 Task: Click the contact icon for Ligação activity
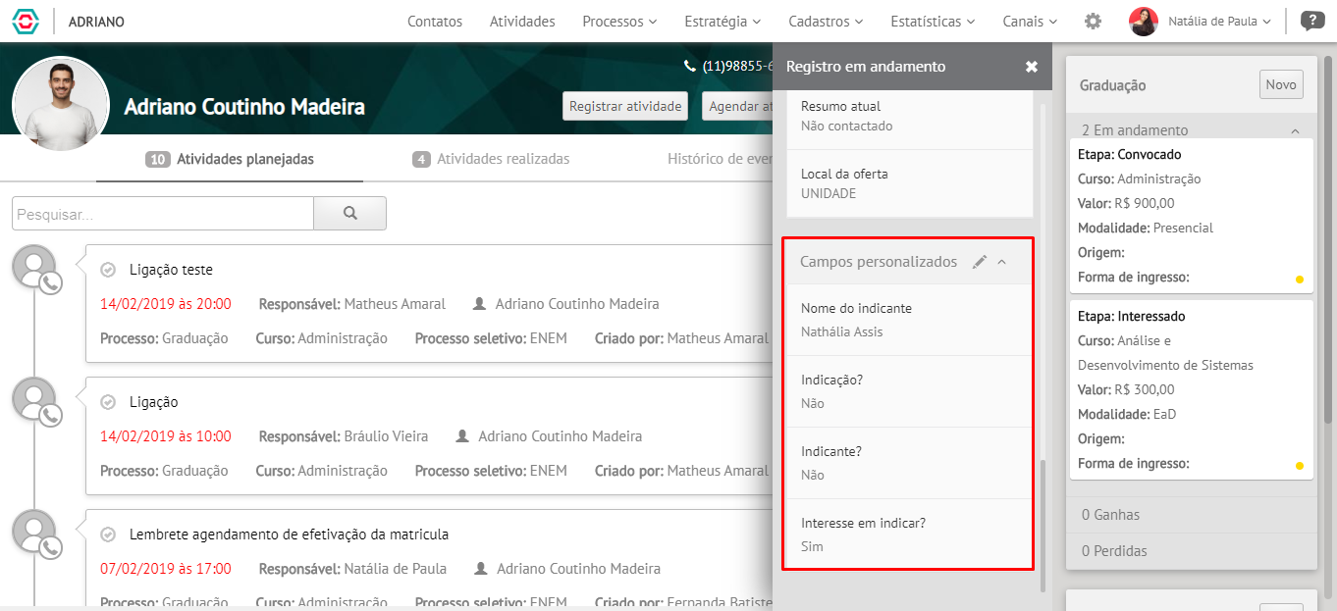pos(36,402)
